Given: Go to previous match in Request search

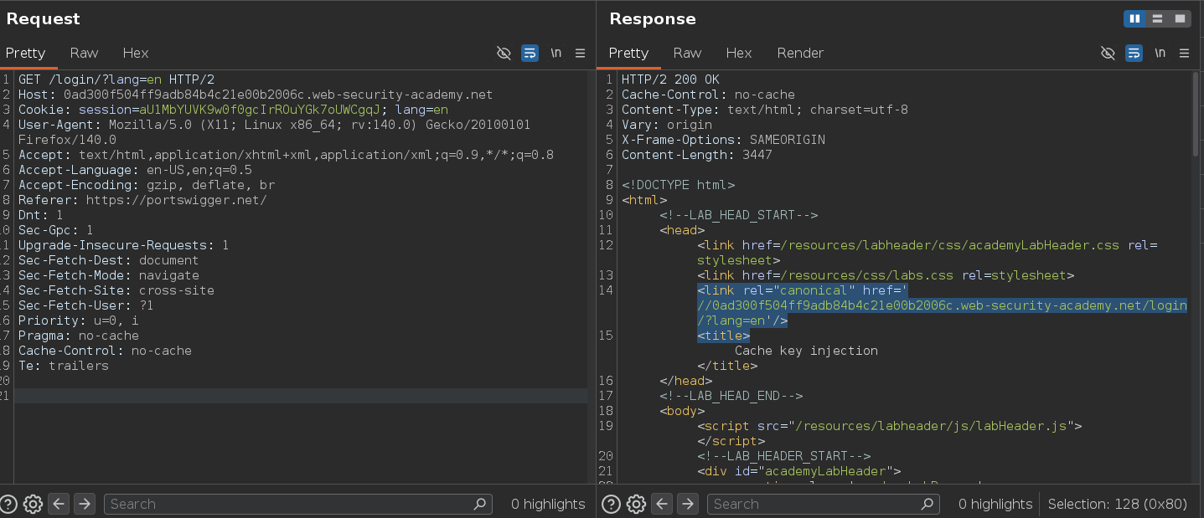Looking at the screenshot, I should click(x=59, y=504).
